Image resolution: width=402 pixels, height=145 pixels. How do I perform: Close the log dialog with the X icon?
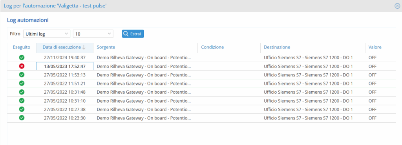[x=397, y=6]
